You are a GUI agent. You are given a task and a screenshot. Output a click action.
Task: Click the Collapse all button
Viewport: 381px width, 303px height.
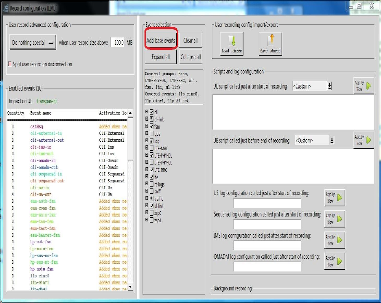190,57
